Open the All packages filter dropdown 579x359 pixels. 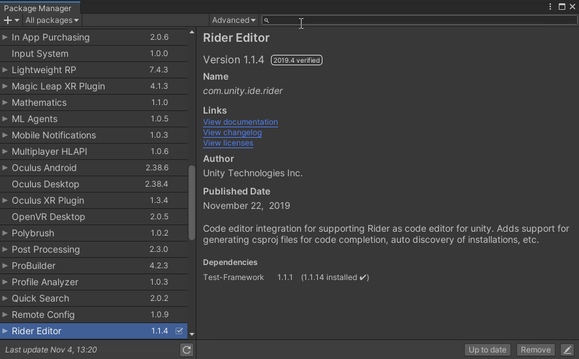(52, 20)
